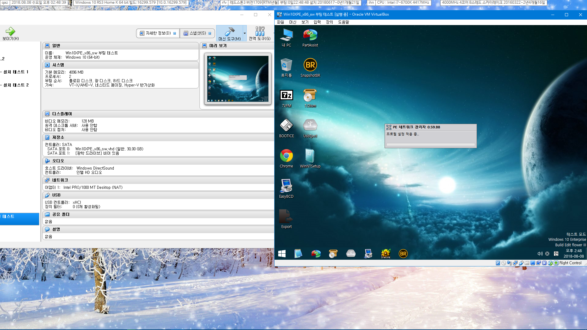Screen dimensions: 587x330
Task: Click the audio status icon in VM status bar
Action: click(509, 263)
